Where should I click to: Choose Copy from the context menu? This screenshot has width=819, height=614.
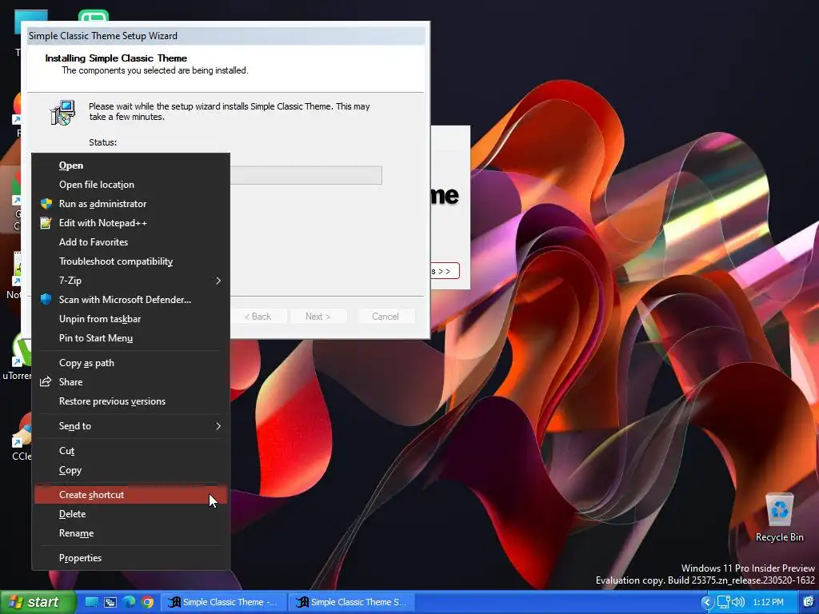coord(130,470)
